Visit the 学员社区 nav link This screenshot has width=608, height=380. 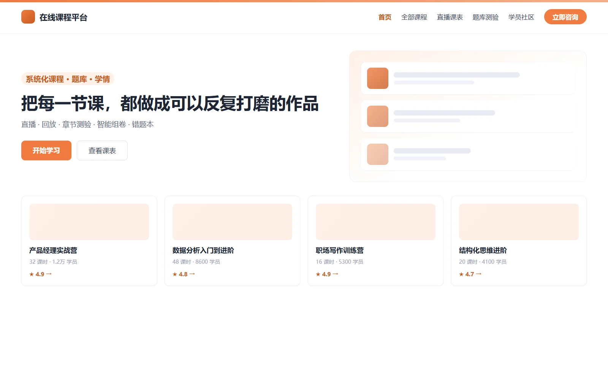coord(521,17)
